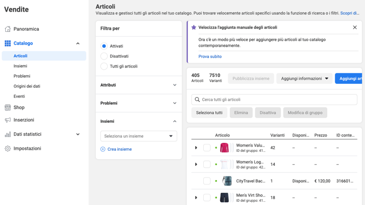This screenshot has height=205, width=365.
Task: Click the purple star icon in banner
Action: coord(194,27)
